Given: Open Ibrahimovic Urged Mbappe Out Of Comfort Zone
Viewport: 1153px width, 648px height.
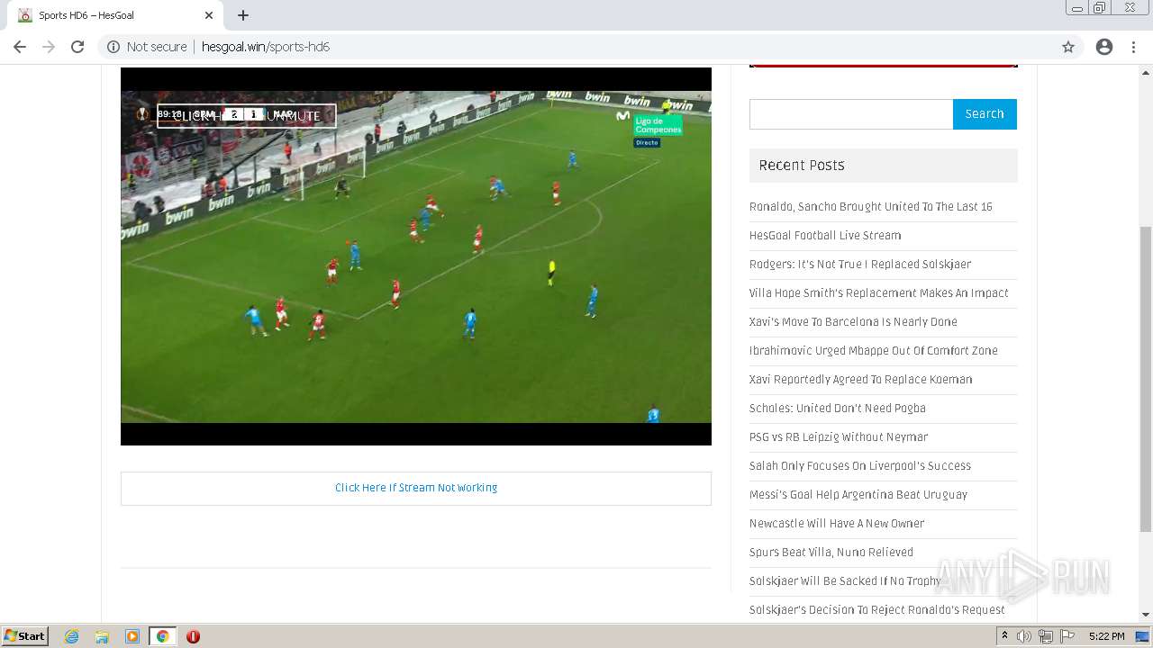Looking at the screenshot, I should click(x=873, y=351).
